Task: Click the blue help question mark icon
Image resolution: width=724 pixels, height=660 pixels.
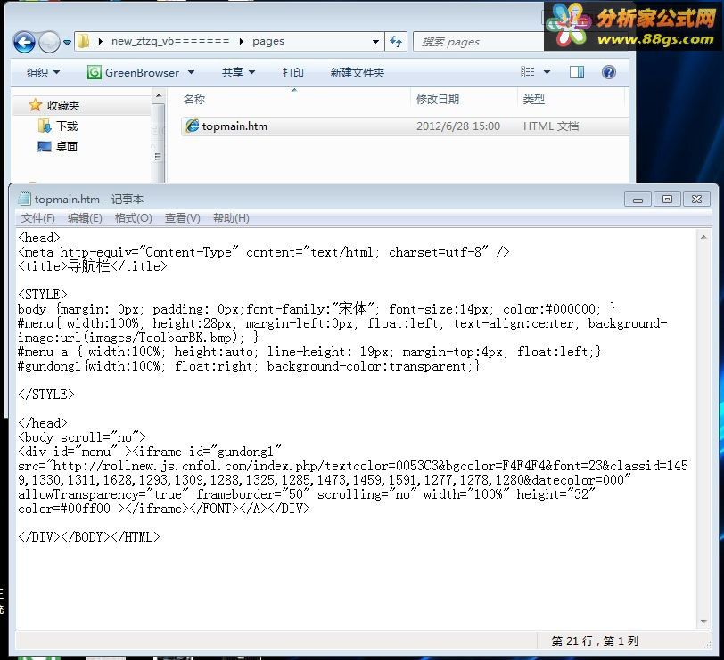Action: (x=609, y=72)
